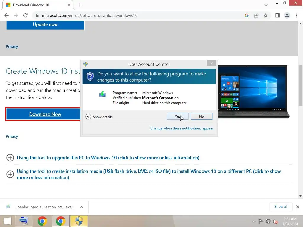Click the Hard drive on this computer text
303x227 pixels.
(x=164, y=103)
